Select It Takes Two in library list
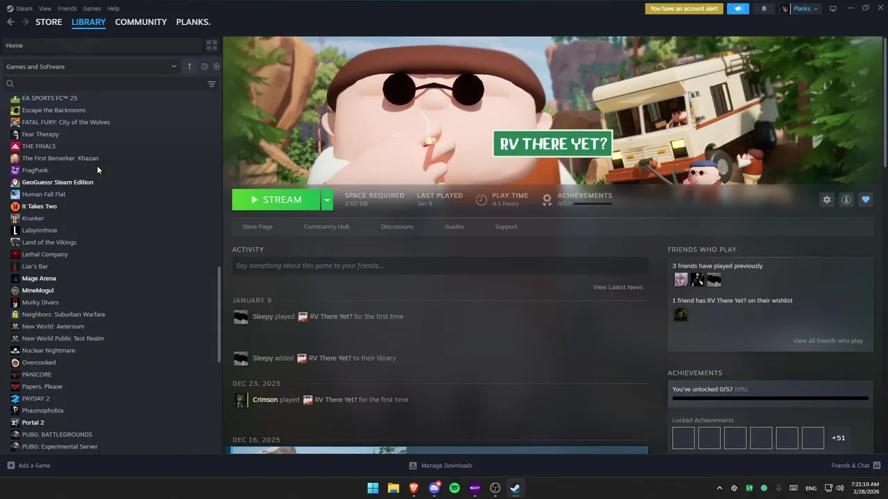This screenshot has width=888, height=499. click(39, 207)
